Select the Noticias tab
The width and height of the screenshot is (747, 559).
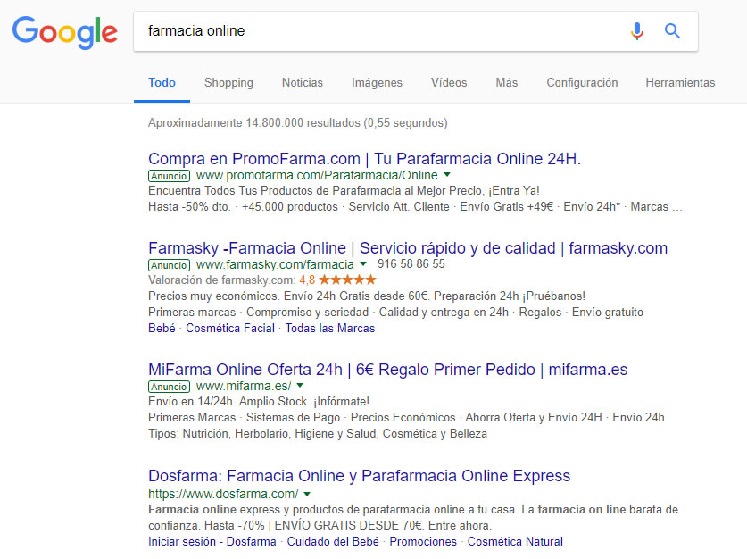[303, 82]
